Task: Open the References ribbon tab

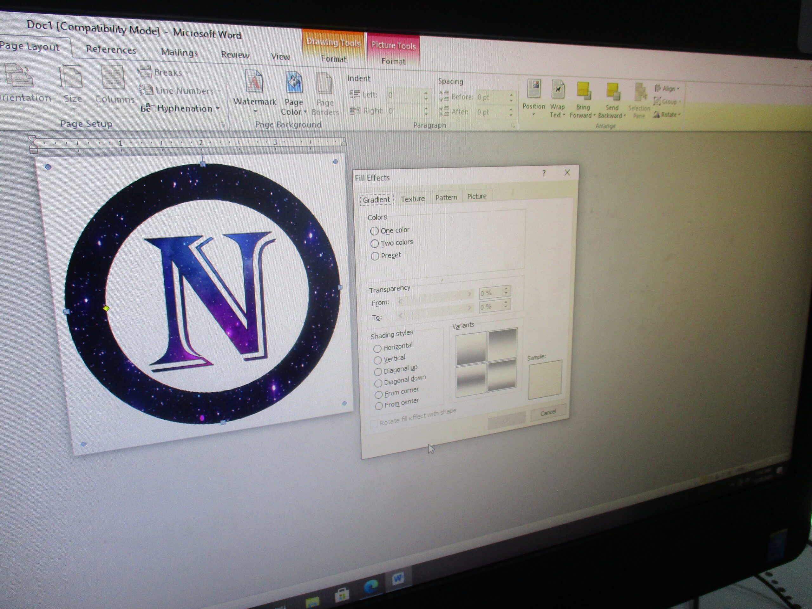Action: click(111, 50)
